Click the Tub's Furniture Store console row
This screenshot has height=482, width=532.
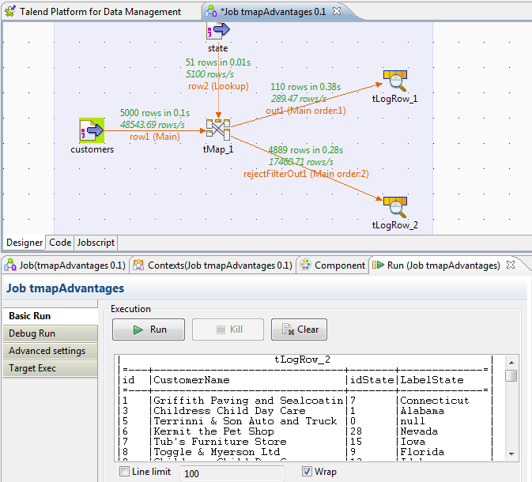coord(305,442)
